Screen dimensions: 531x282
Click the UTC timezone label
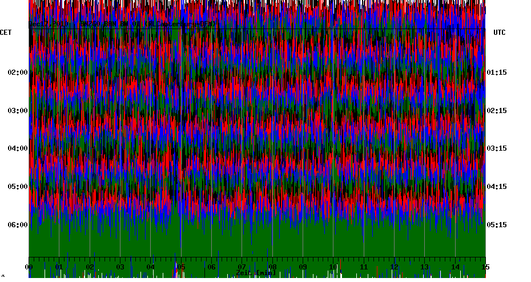click(500, 33)
